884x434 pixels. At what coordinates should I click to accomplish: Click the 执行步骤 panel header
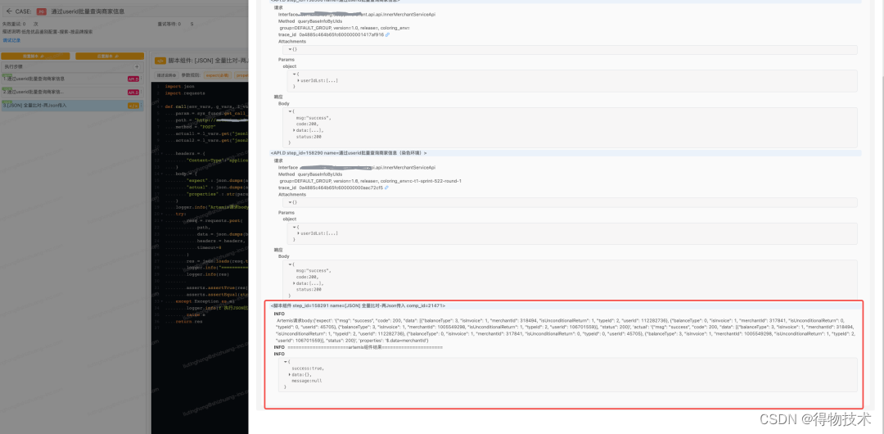[71, 66]
